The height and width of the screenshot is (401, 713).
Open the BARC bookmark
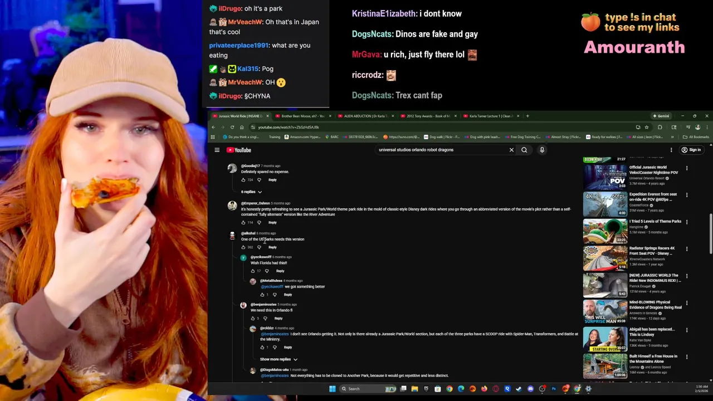pyautogui.click(x=332, y=137)
